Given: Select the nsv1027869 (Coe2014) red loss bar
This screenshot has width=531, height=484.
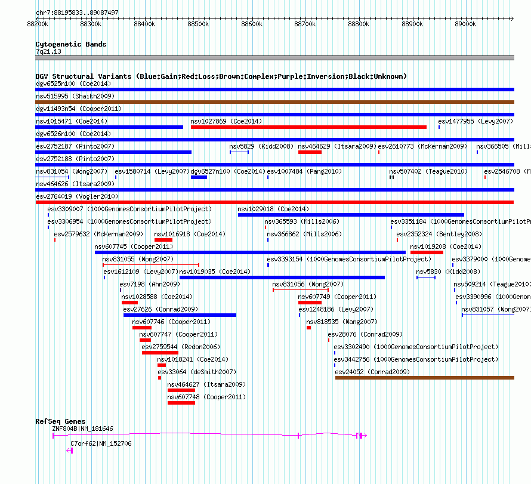Looking at the screenshot, I should (x=308, y=127).
